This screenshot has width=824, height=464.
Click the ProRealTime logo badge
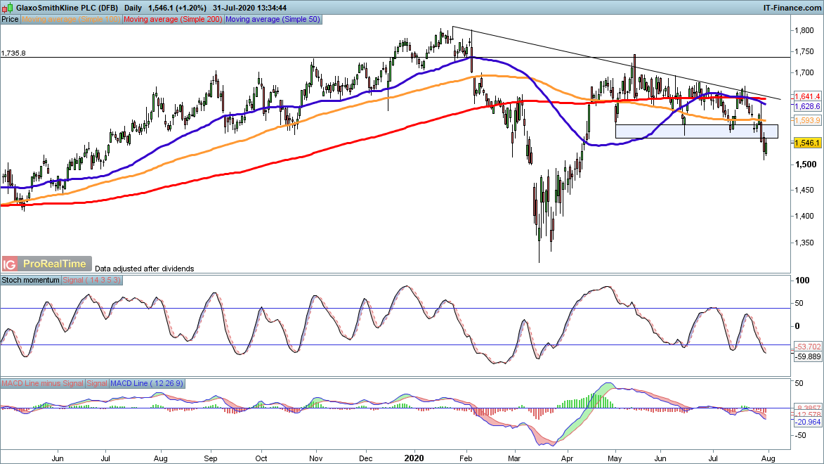pyautogui.click(x=55, y=264)
